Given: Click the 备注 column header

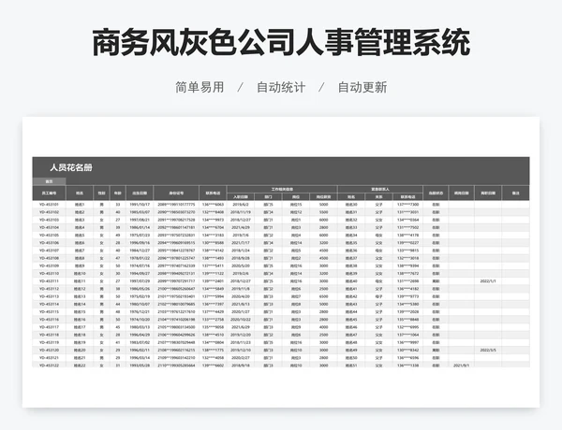Looking at the screenshot, I should point(515,193).
